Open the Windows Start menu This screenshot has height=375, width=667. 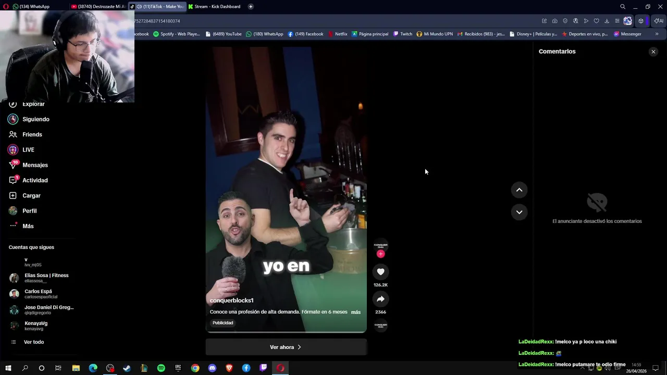8,368
